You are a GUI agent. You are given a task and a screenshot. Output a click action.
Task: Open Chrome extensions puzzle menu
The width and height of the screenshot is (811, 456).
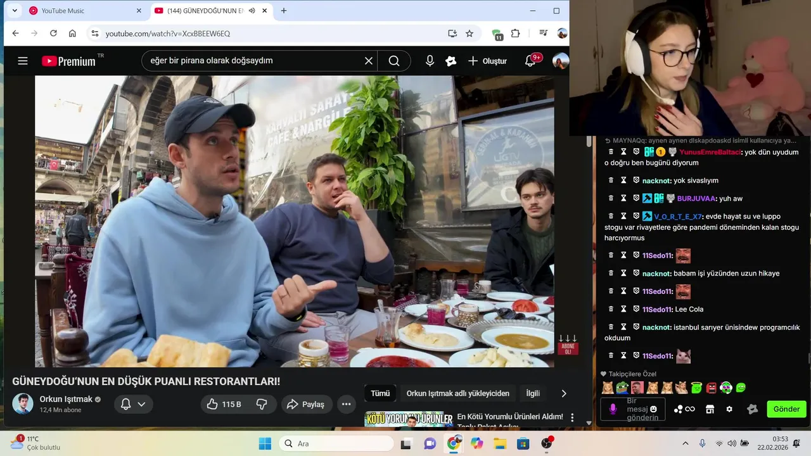[515, 34]
